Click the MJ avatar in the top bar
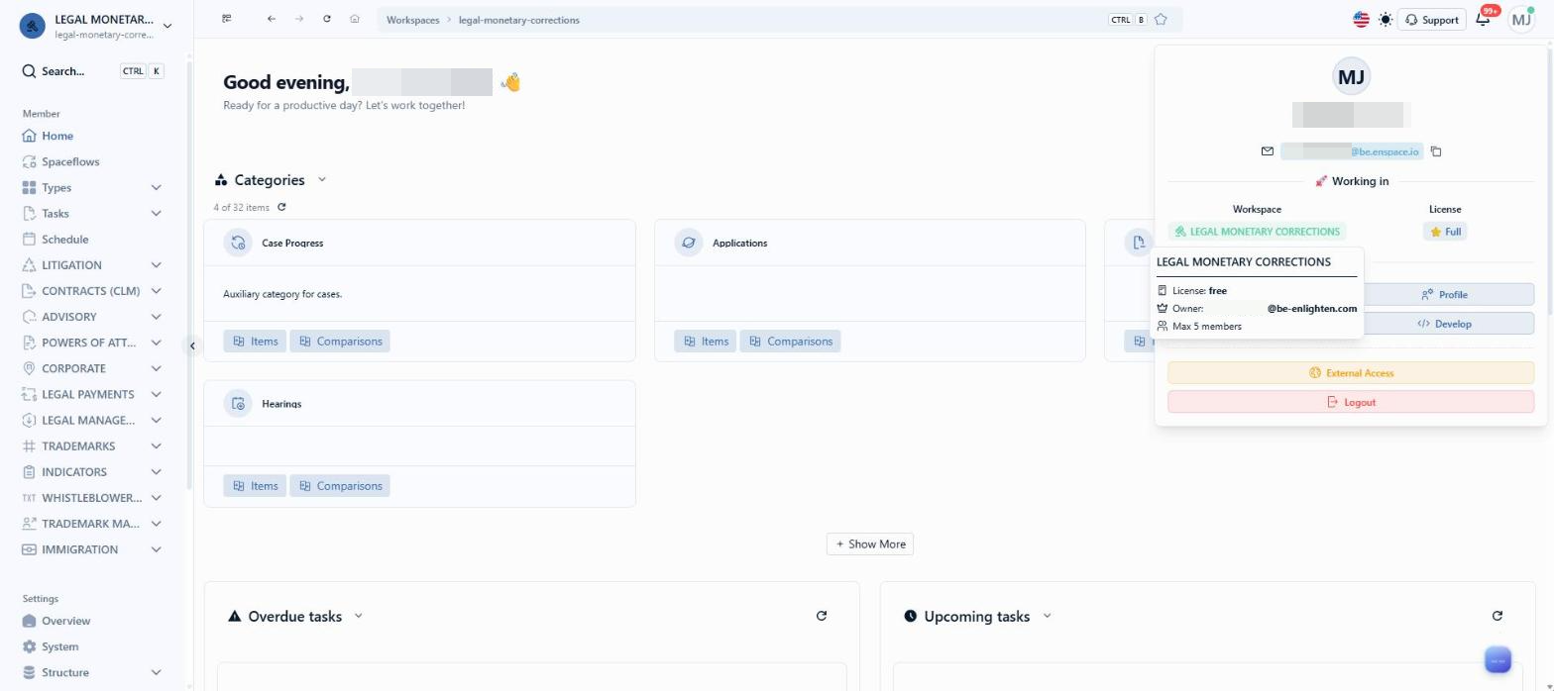Viewport: 1554px width, 691px height. (x=1520, y=19)
